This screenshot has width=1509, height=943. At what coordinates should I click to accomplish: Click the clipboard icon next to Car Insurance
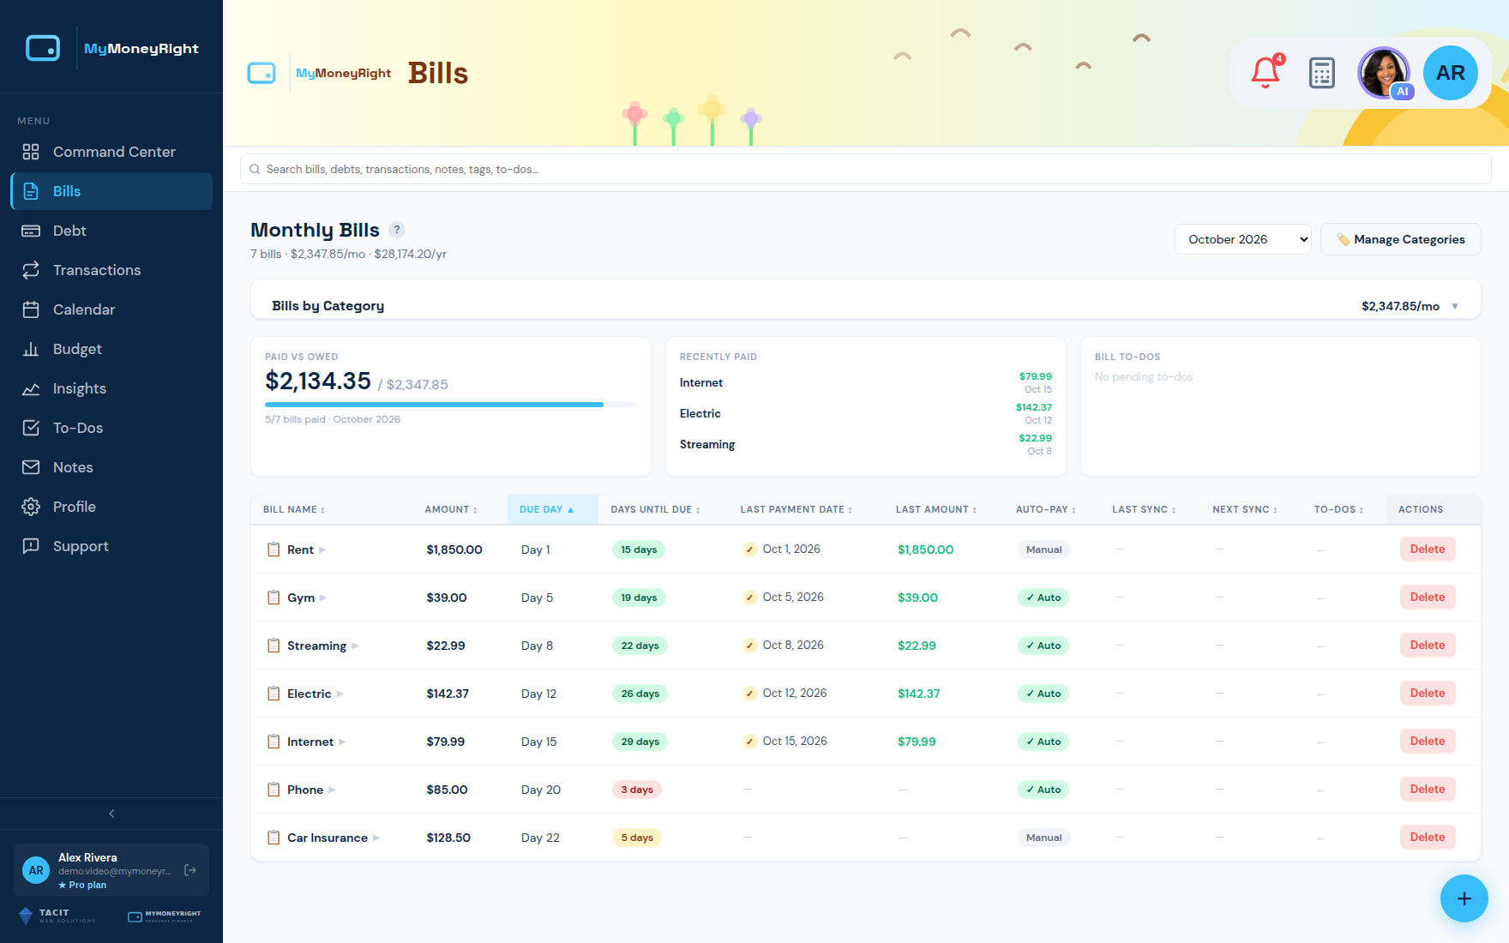[x=274, y=838]
